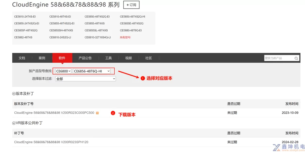Click the CE6810-24S2Q-LI model link
The image size is (305, 152).
60,37
